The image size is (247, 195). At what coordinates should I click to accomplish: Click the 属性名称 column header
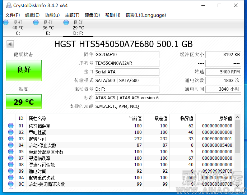click(x=72, y=118)
